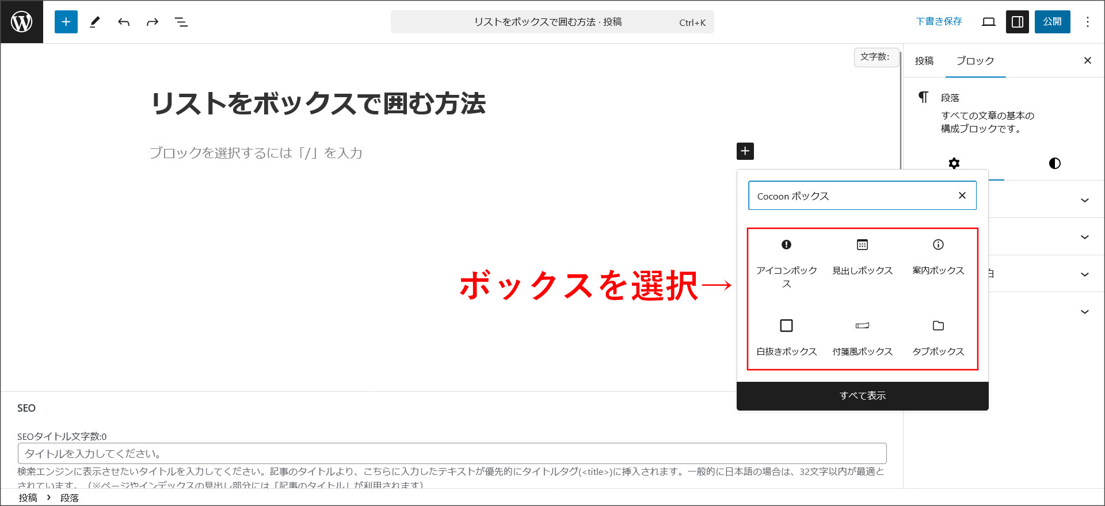Clear the block search field
Viewport: 1105px width, 506px height.
(x=962, y=195)
